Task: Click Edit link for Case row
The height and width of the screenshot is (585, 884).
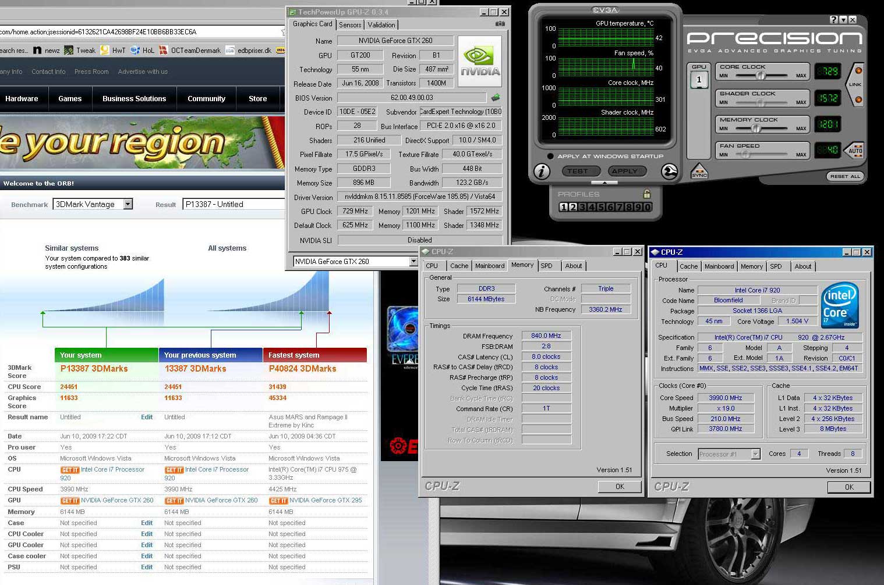Action: tap(147, 523)
